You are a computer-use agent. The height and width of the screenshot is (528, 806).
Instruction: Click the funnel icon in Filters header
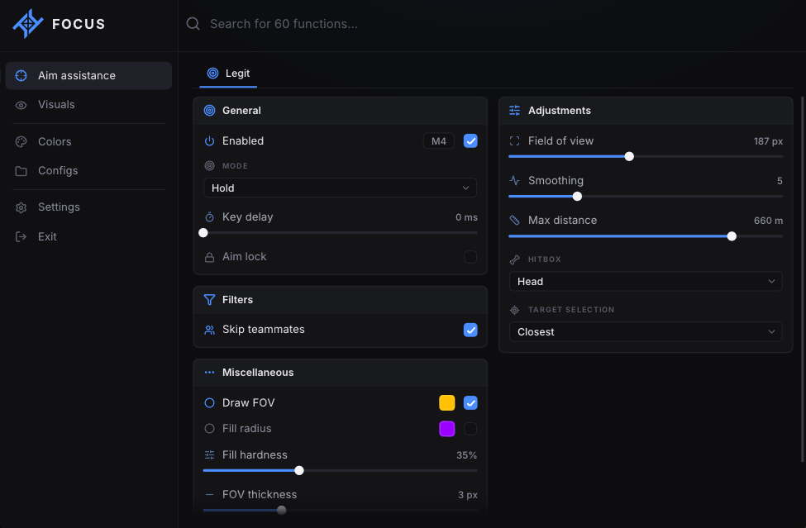(209, 299)
